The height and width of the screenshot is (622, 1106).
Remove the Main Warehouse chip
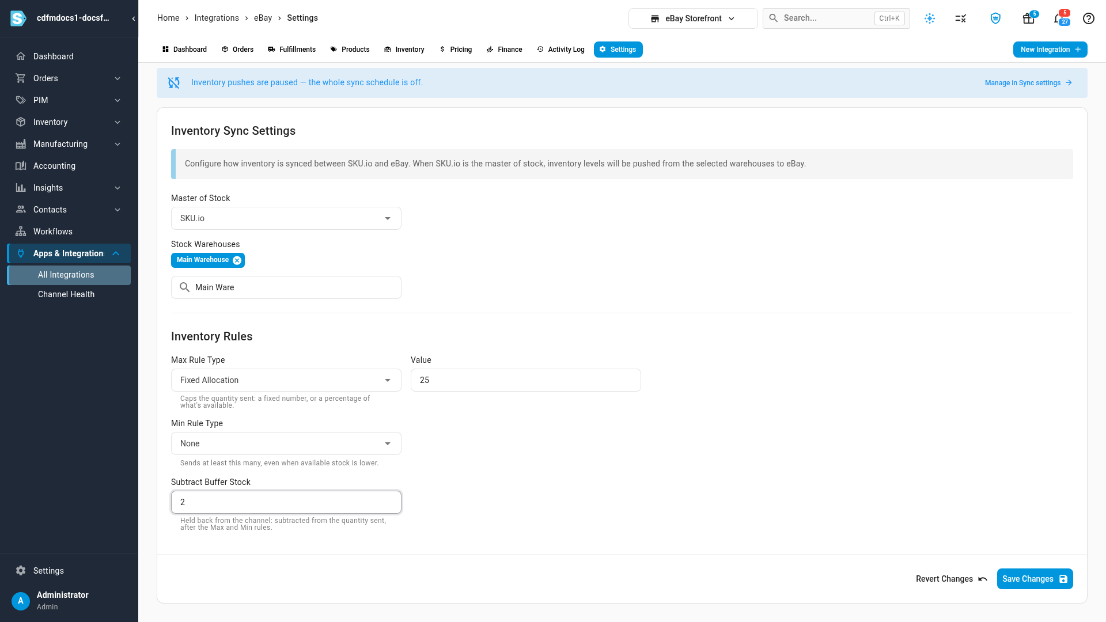[237, 260]
